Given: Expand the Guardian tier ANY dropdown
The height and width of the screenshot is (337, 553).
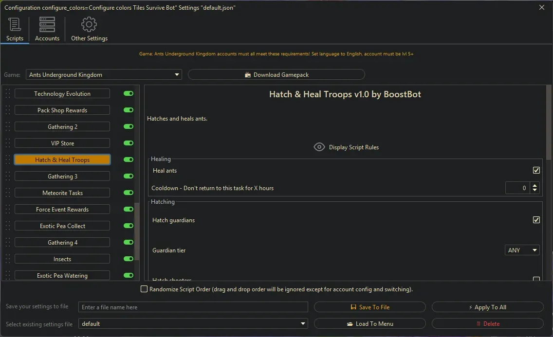Looking at the screenshot, I should tap(522, 250).
